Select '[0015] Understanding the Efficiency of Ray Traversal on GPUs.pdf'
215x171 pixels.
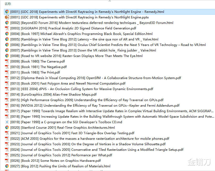[87, 100]
